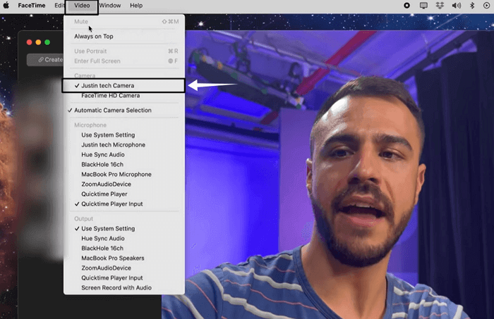494x319 pixels.
Task: Choose Screen Record with Audio output
Action: coord(124,287)
